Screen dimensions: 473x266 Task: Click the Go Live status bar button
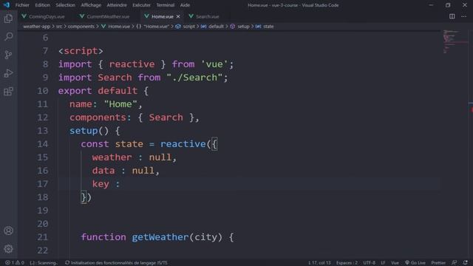pos(415,263)
